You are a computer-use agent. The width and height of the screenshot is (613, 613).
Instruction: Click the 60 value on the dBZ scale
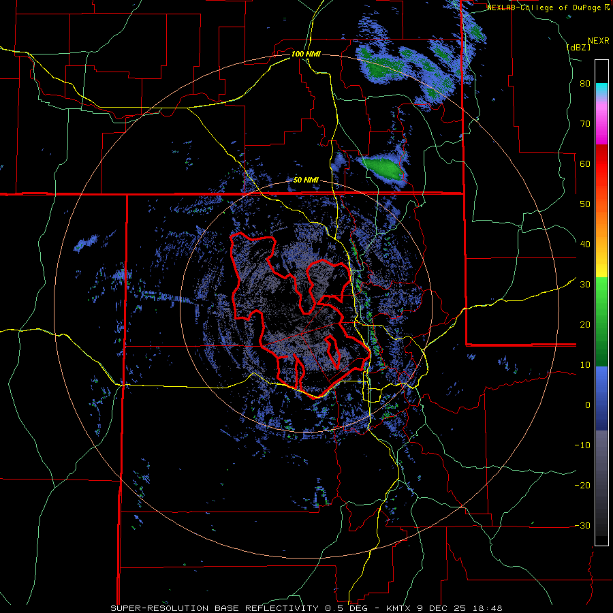585,163
